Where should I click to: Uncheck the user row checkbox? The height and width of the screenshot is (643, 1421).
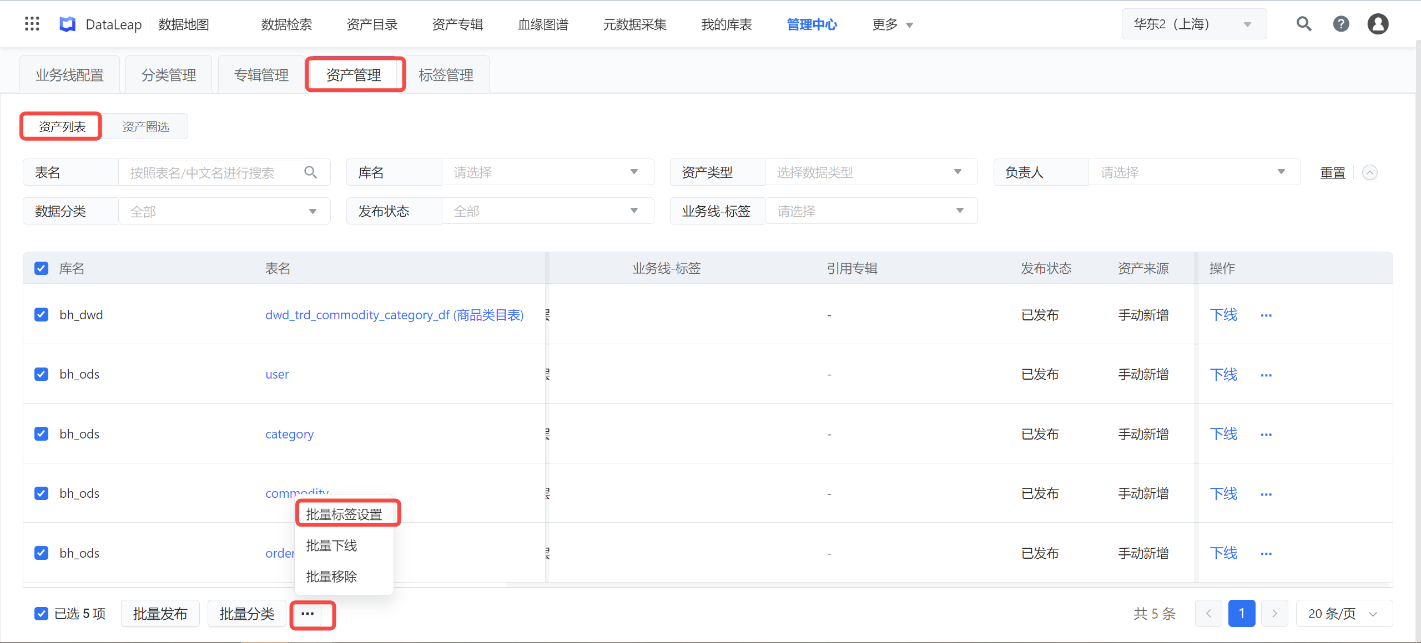tap(41, 374)
